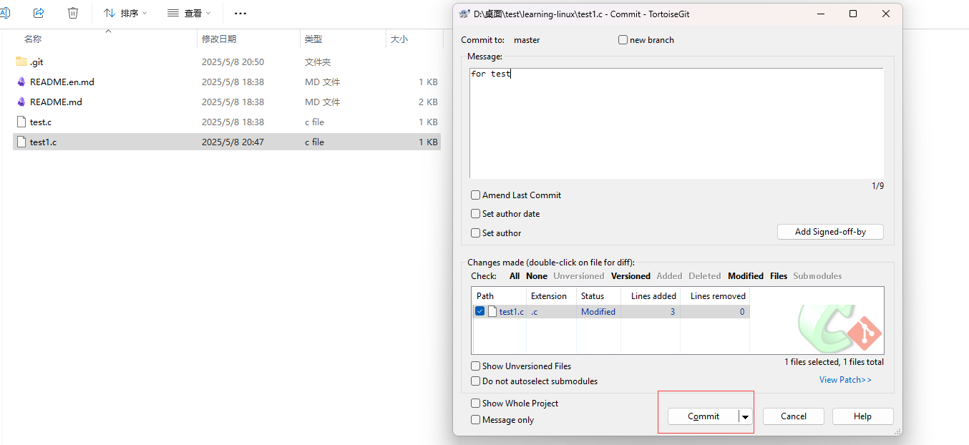The height and width of the screenshot is (445, 969).
Task: Open the Commit button dropdown arrow
Action: pyautogui.click(x=746, y=416)
